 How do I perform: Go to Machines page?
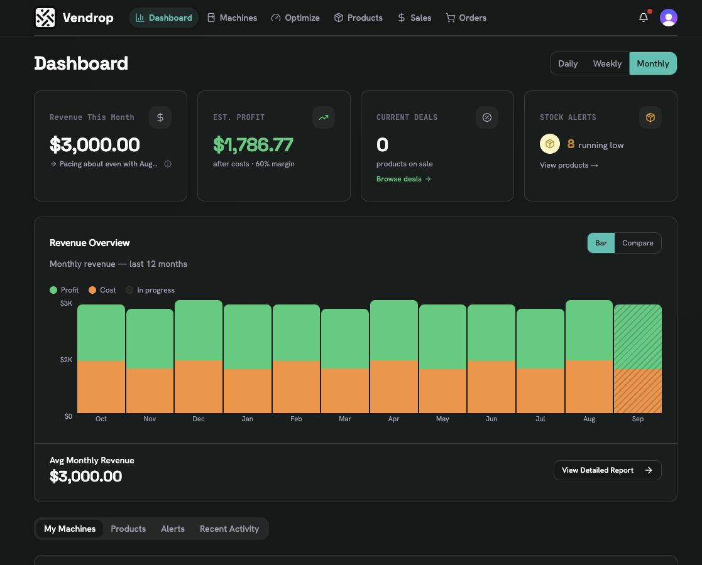pyautogui.click(x=232, y=18)
